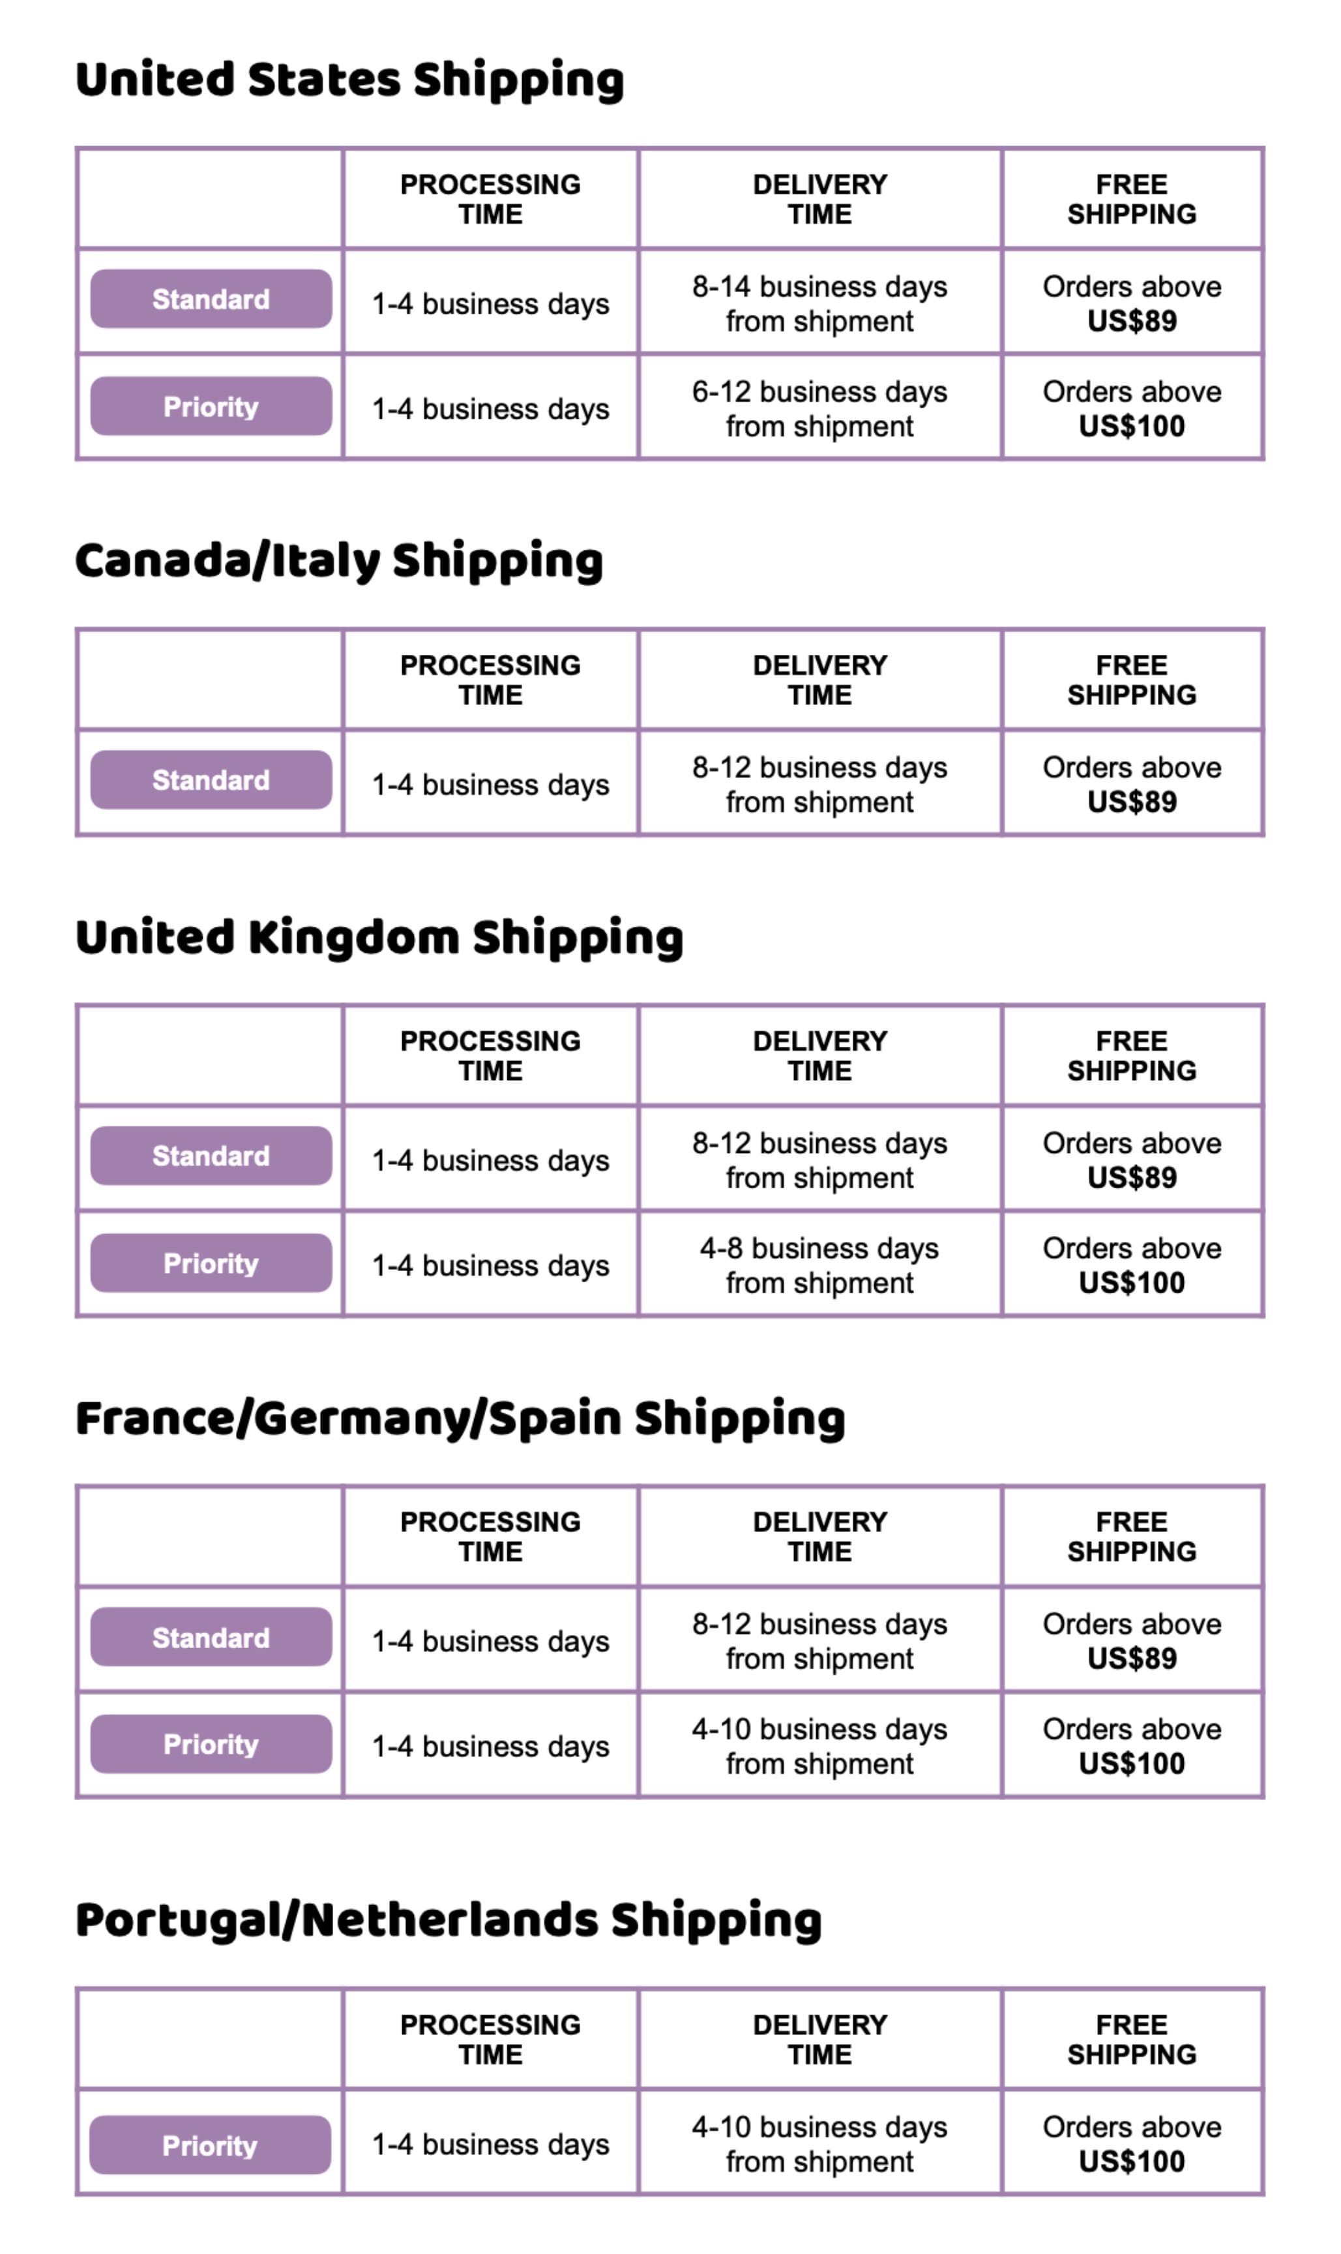Select the Priority badge in France/Germany/Spain Shipping
The image size is (1341, 2254).
tap(211, 1743)
